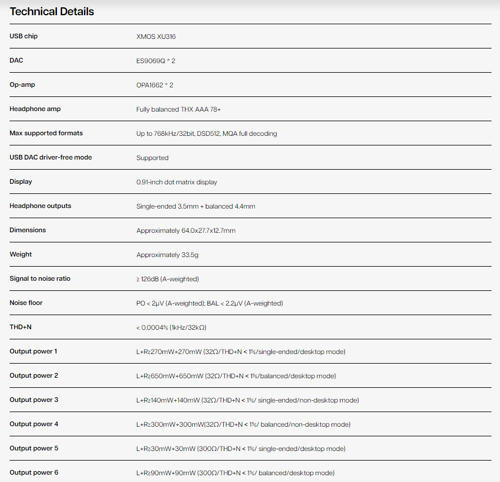Viewport: 500px width, 482px height.
Task: Click the THD+N value text
Action: [x=175, y=328]
